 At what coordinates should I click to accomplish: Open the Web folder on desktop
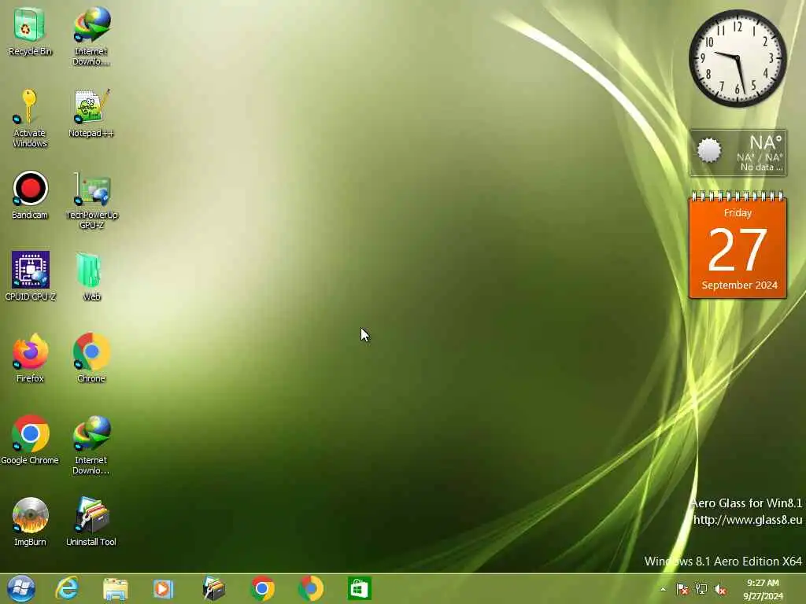pyautogui.click(x=91, y=276)
